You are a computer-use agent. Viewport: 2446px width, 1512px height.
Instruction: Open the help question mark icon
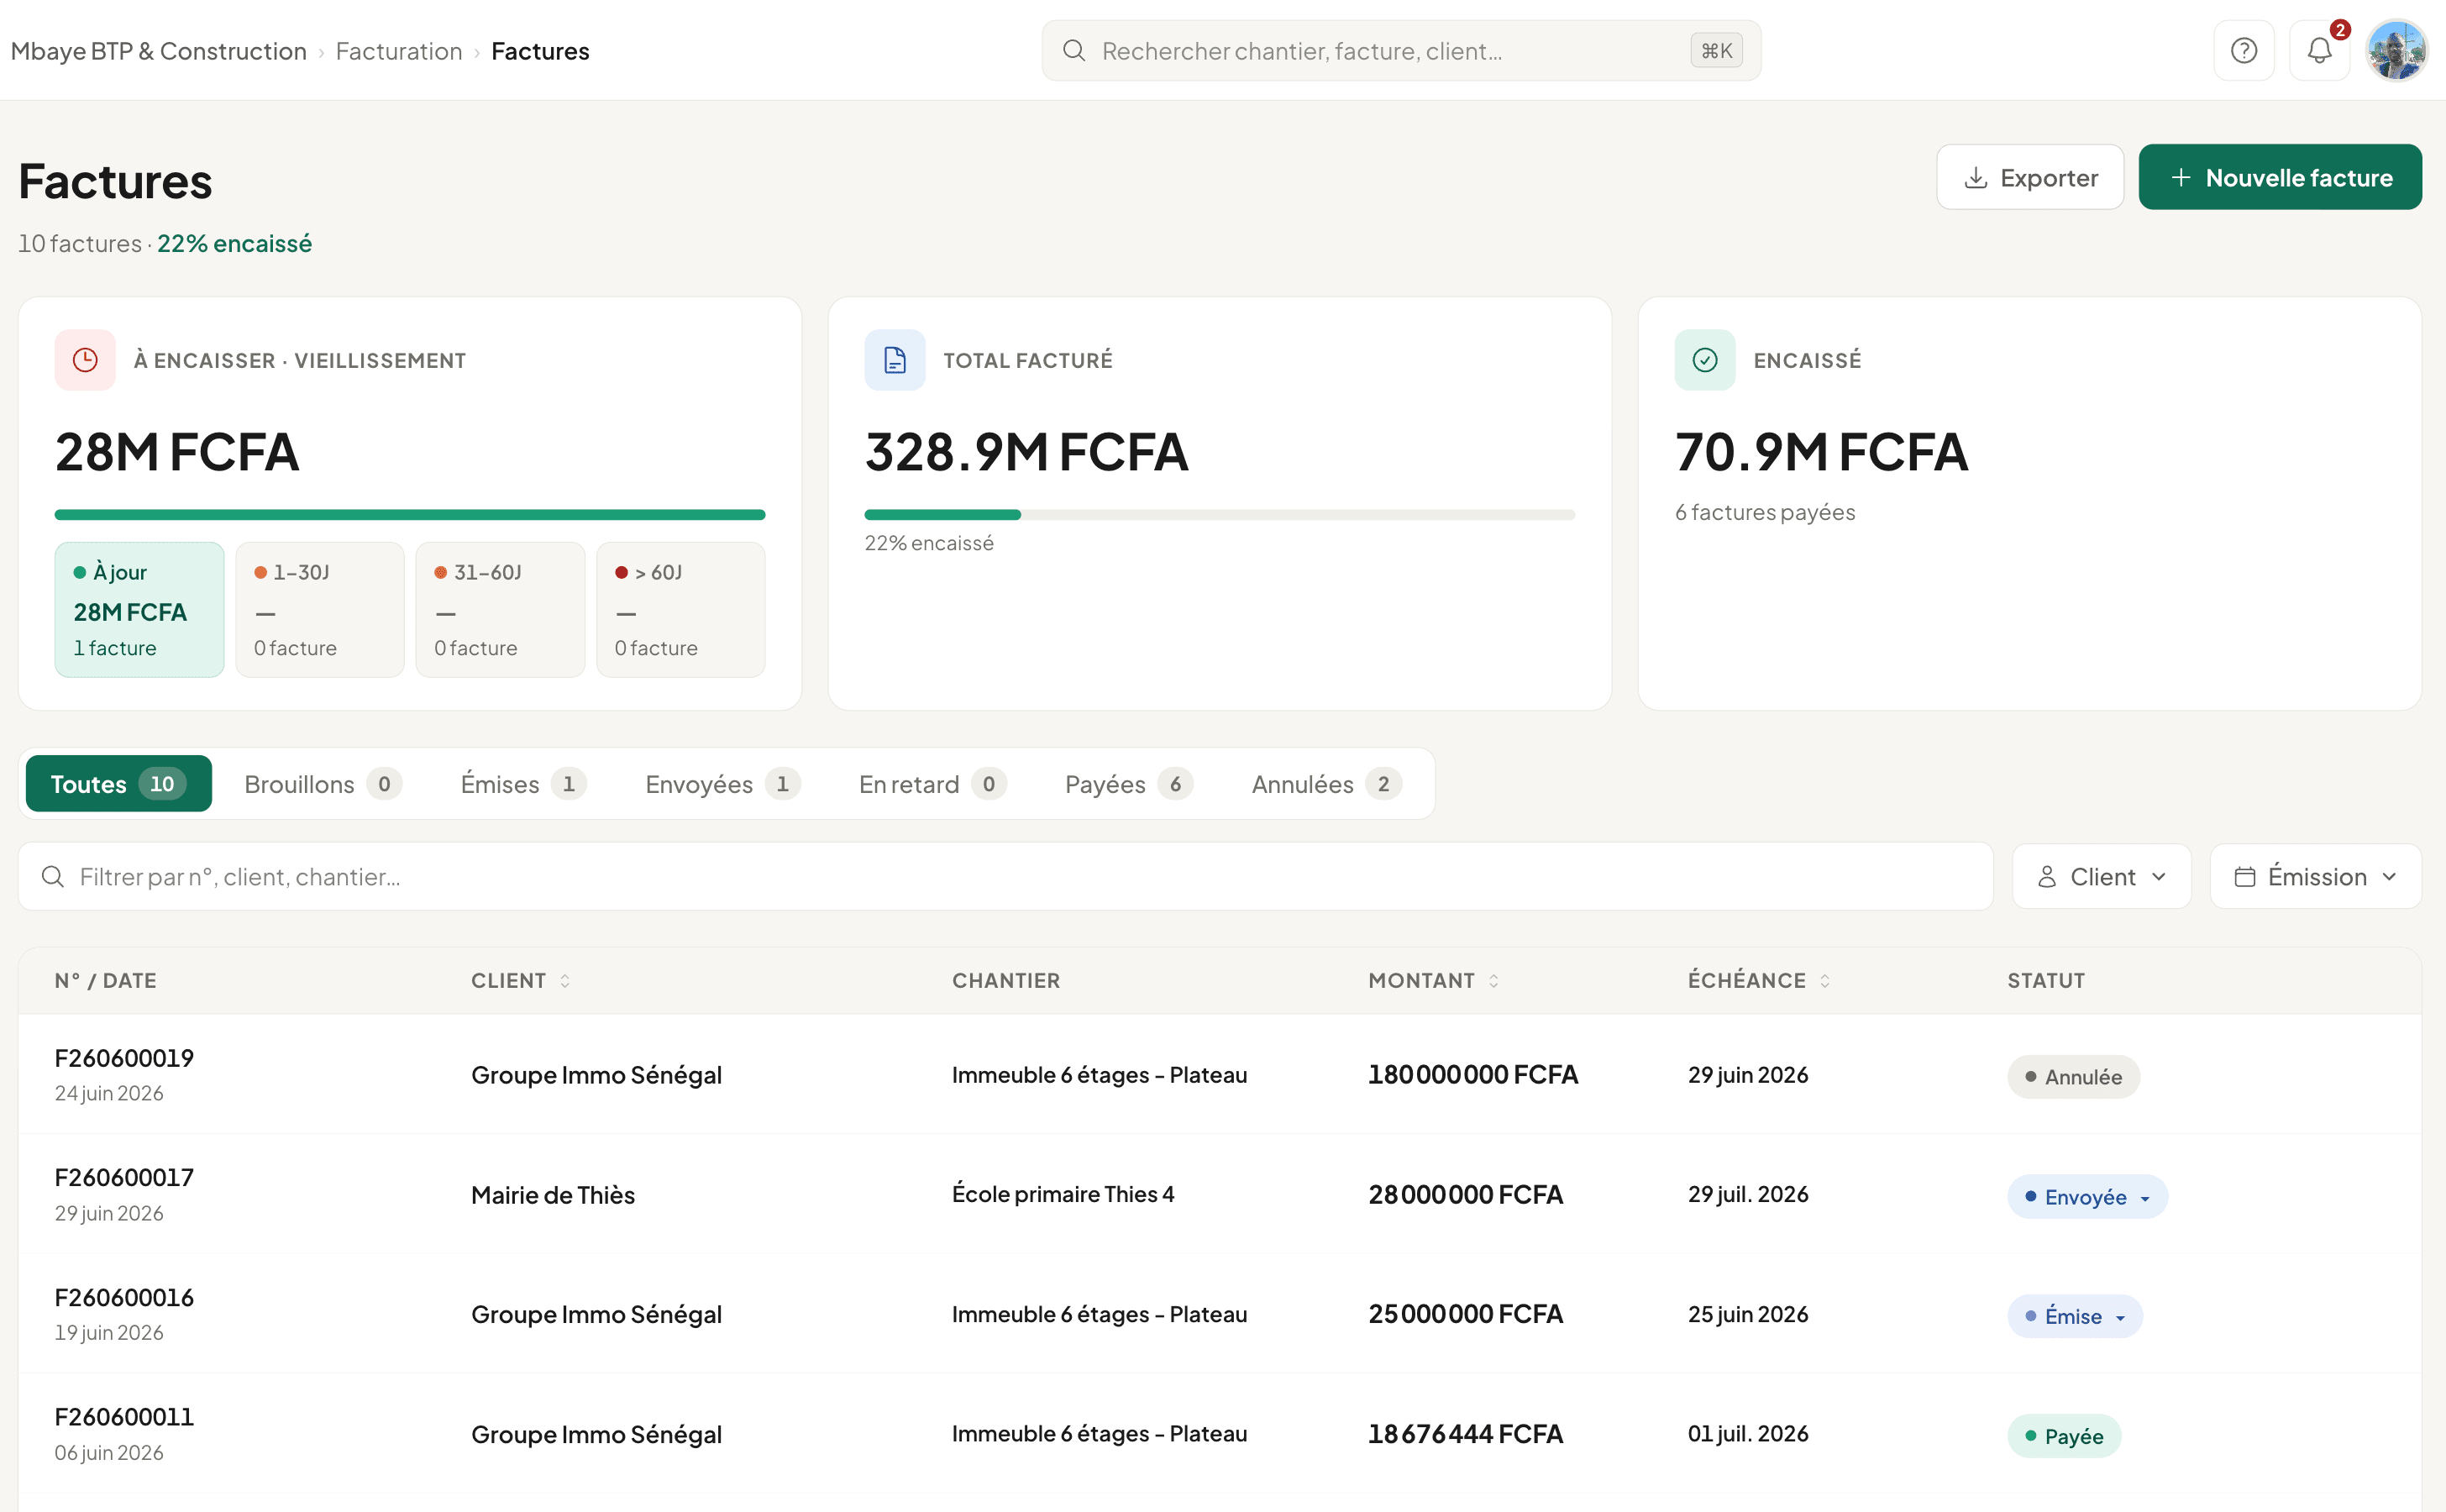[x=2243, y=50]
